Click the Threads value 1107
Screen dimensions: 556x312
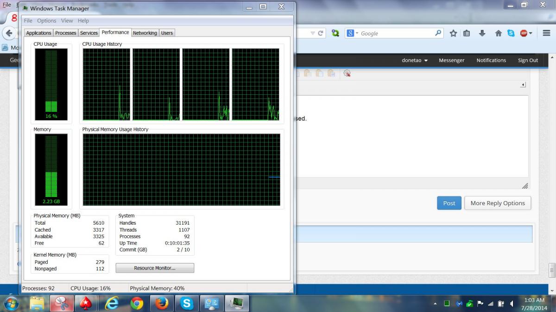pos(184,230)
